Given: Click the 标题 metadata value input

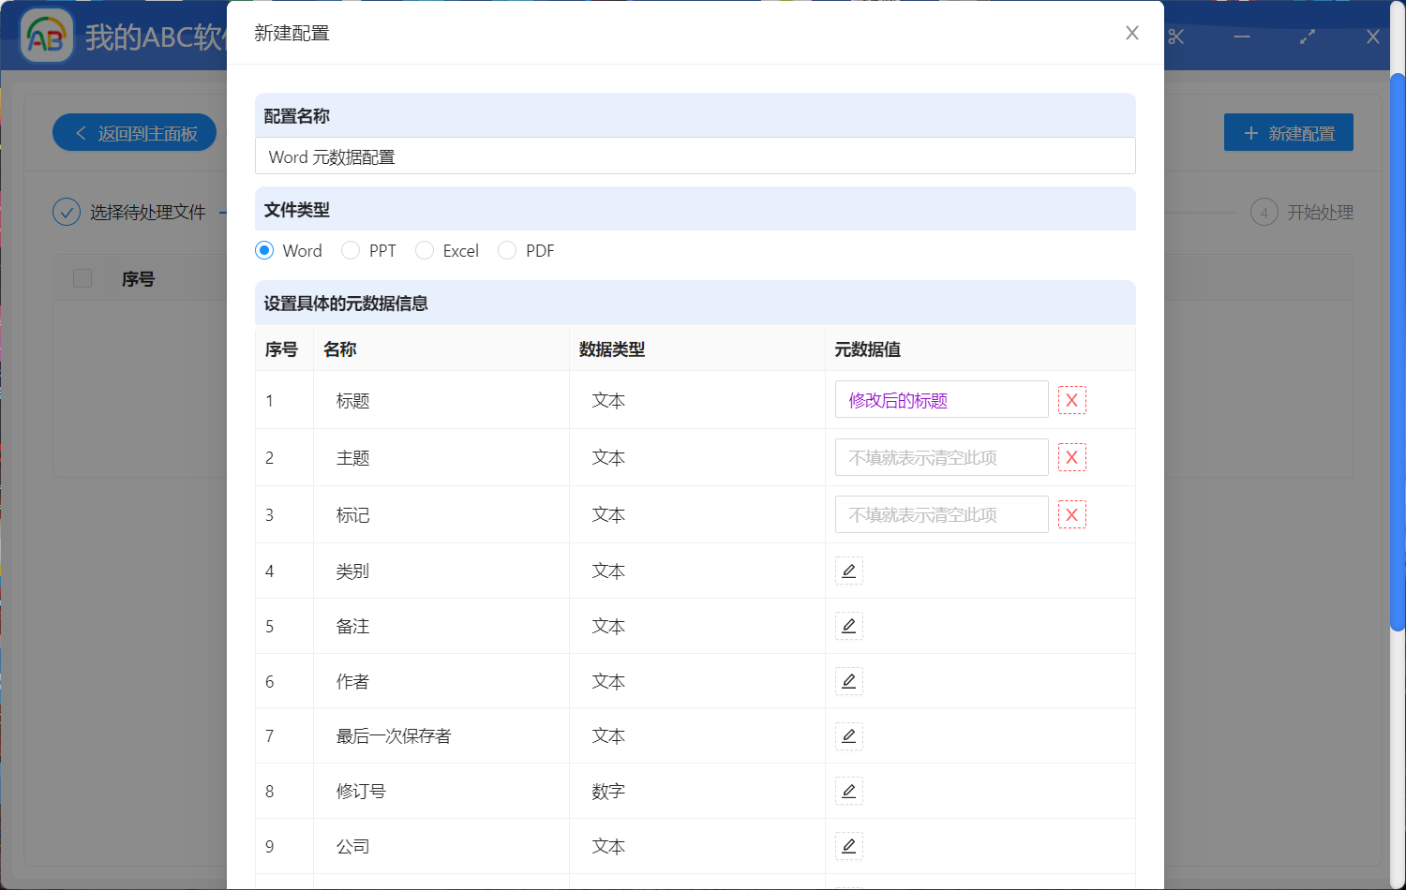Looking at the screenshot, I should click(x=941, y=400).
